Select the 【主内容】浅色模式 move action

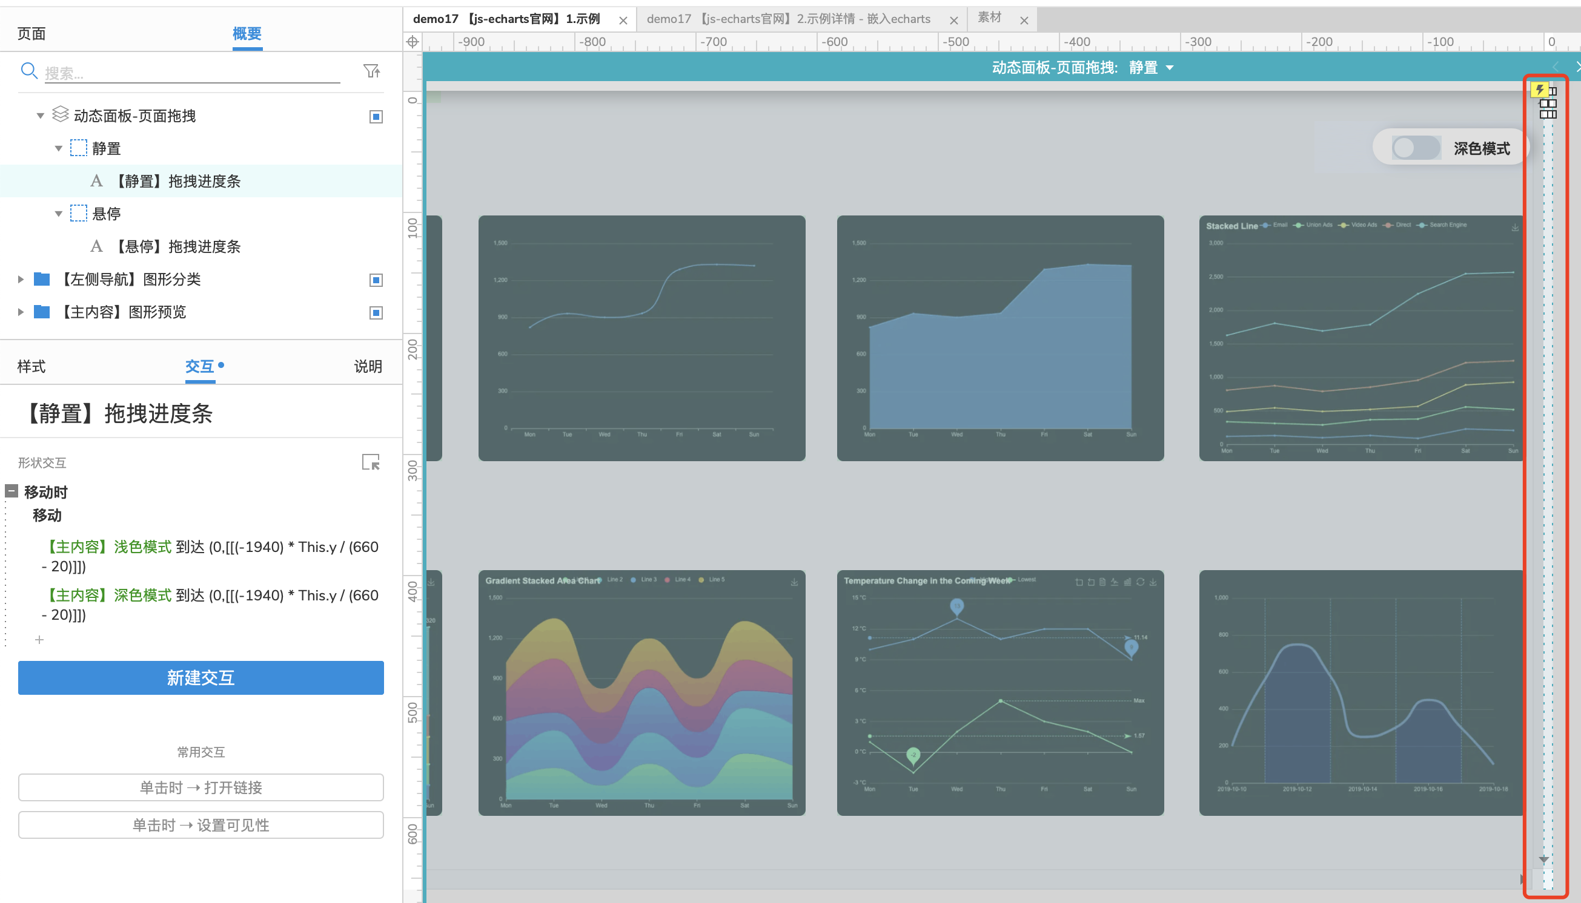tap(210, 556)
